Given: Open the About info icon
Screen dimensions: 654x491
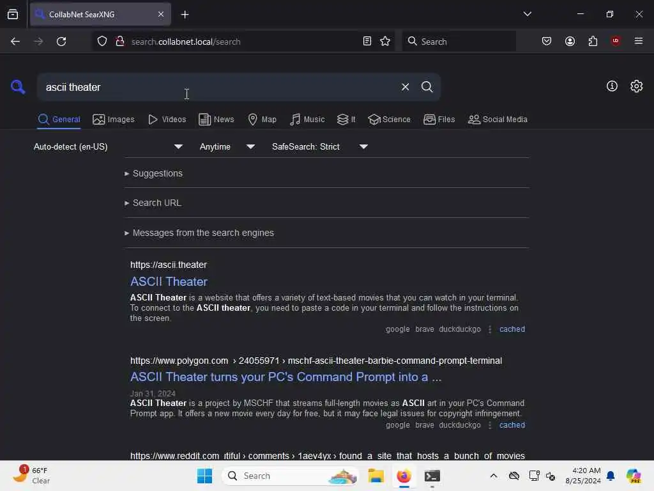Looking at the screenshot, I should (x=611, y=86).
